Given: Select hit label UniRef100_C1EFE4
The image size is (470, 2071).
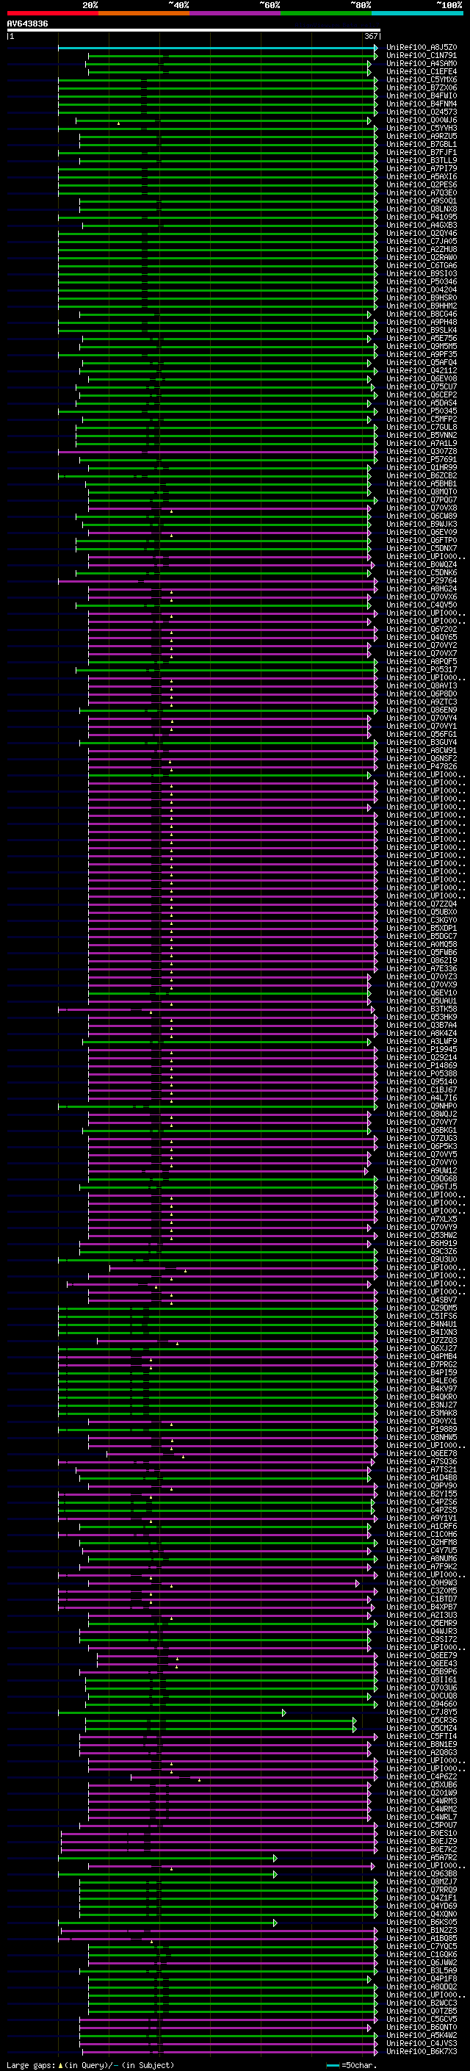Looking at the screenshot, I should click(x=422, y=71).
